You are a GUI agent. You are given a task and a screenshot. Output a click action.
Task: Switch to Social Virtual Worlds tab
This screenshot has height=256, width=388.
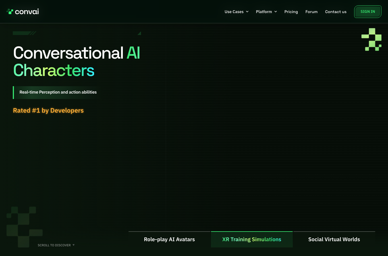[334, 240]
